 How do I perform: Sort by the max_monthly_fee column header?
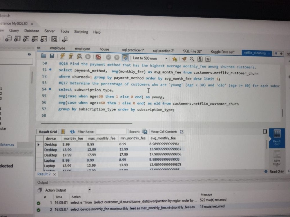102,138
